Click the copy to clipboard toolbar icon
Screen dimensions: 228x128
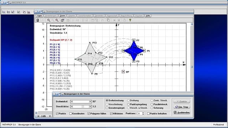pos(108,20)
